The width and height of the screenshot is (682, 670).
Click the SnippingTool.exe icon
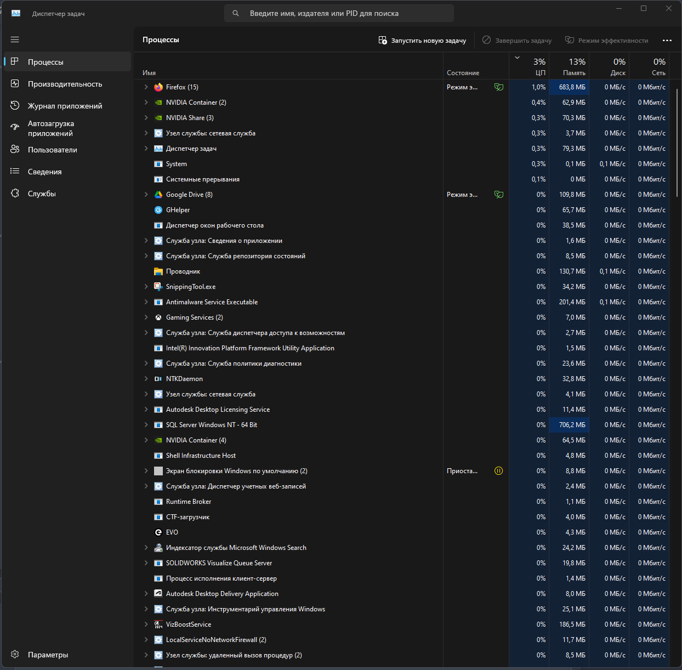[x=158, y=287]
